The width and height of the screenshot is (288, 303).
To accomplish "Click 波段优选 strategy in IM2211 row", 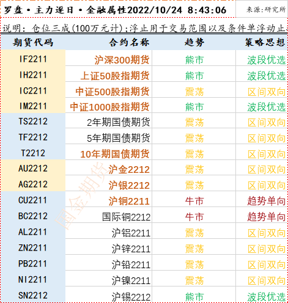I will pyautogui.click(x=267, y=107).
